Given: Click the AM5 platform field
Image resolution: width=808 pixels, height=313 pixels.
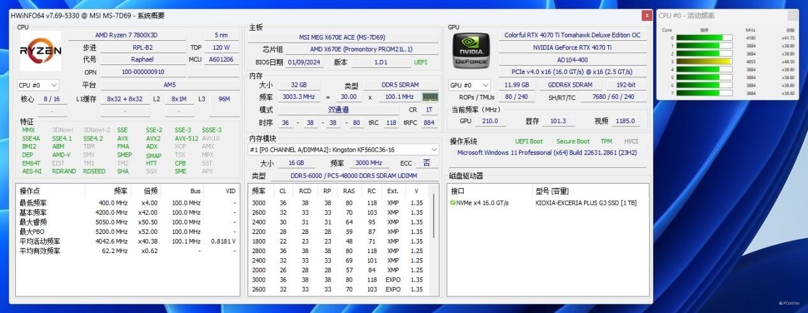Looking at the screenshot, I should pos(169,85).
